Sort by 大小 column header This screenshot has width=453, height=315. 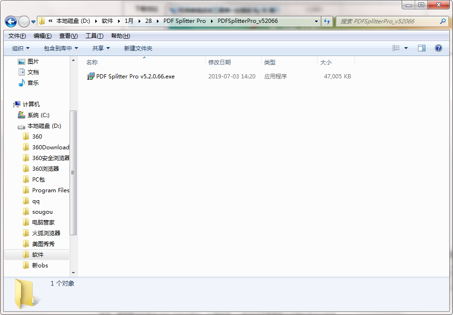(336, 62)
